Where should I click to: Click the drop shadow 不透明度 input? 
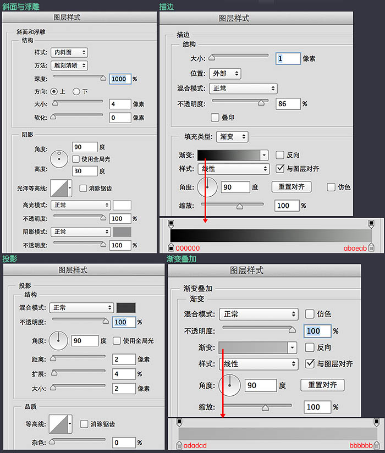[124, 322]
